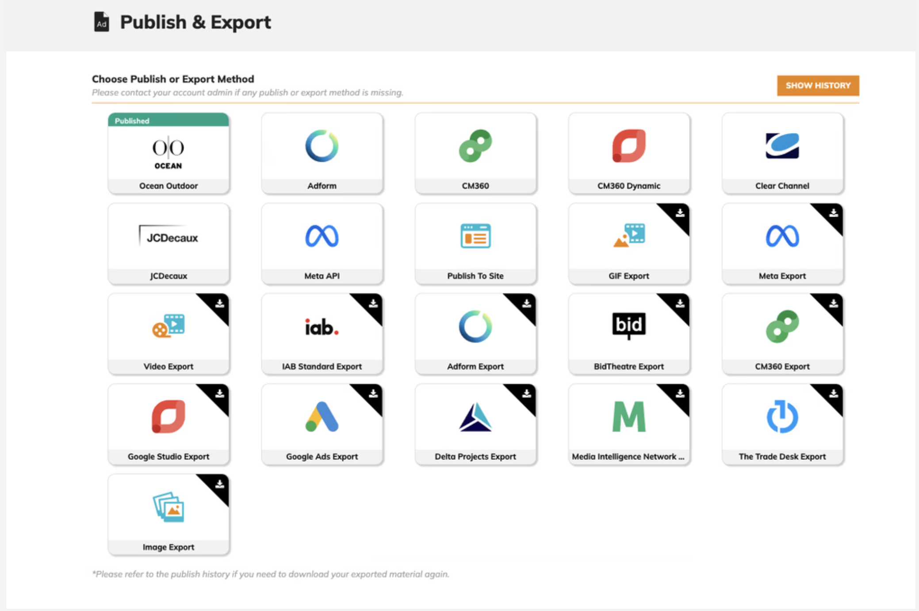
Task: Open the Delta Projects Export tile
Action: click(x=475, y=424)
